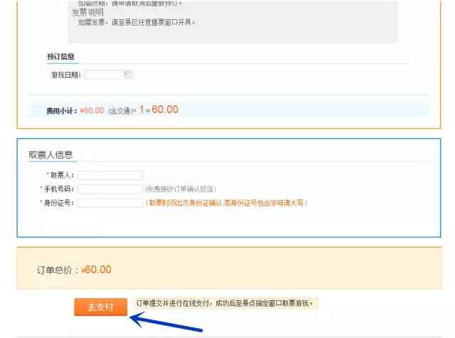Screen dimensions: 455x338
Task: Click the 免费接收订单确认短信 hint
Action: [181, 189]
